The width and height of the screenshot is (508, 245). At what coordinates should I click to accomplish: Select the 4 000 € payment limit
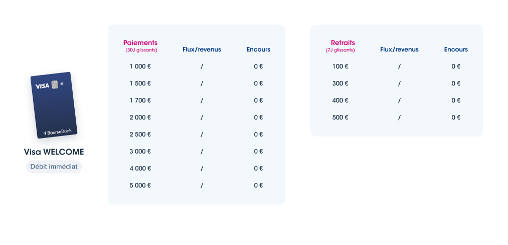pyautogui.click(x=140, y=168)
